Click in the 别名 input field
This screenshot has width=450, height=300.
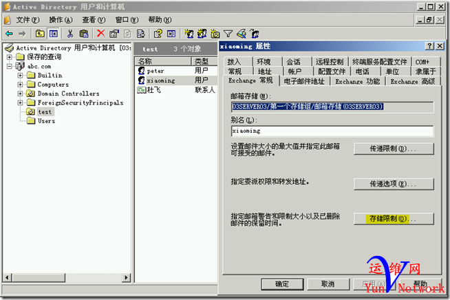(332, 131)
